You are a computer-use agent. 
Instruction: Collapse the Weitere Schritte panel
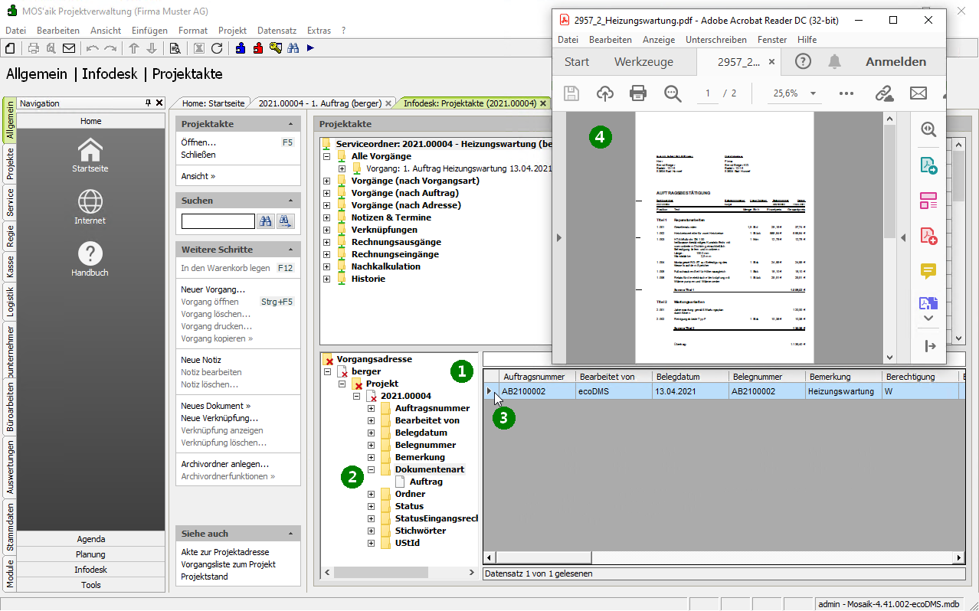click(290, 250)
